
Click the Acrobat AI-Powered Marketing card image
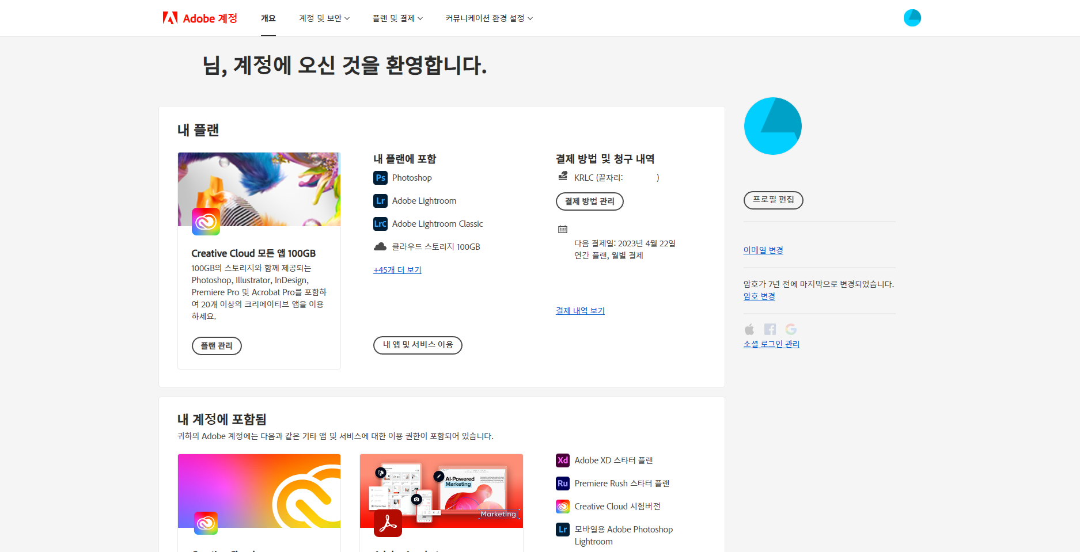(441, 490)
